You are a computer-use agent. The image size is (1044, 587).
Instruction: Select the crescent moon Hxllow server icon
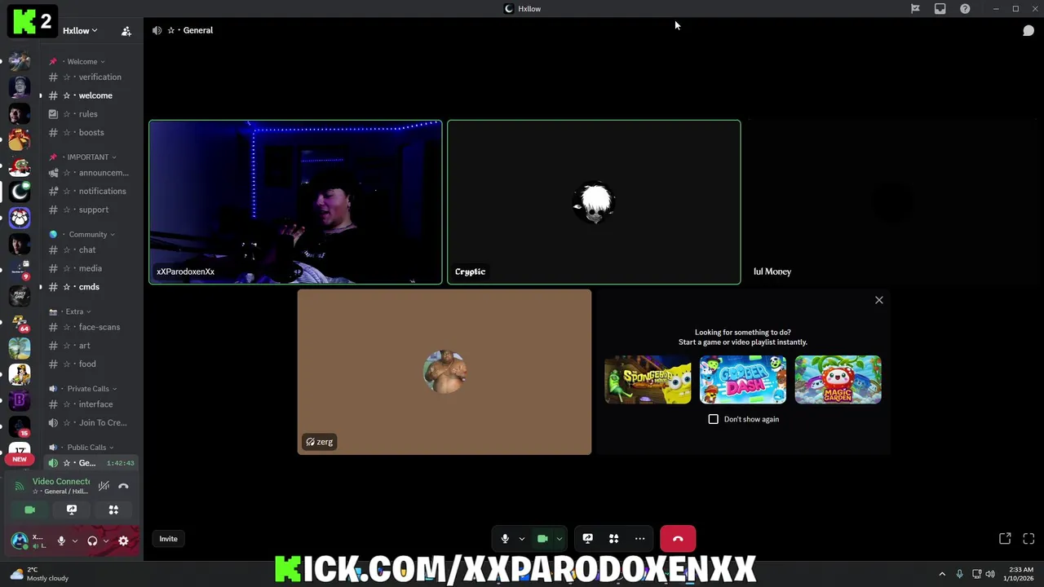(x=20, y=192)
